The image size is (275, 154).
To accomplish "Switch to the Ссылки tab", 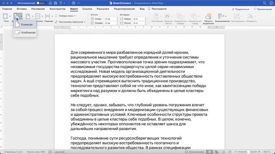I will click(87, 9).
